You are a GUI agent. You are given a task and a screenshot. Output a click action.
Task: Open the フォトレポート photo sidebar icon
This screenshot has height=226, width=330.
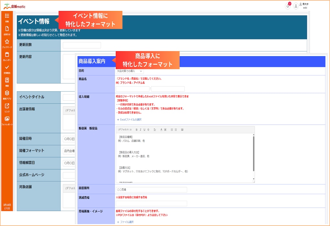tap(7, 120)
